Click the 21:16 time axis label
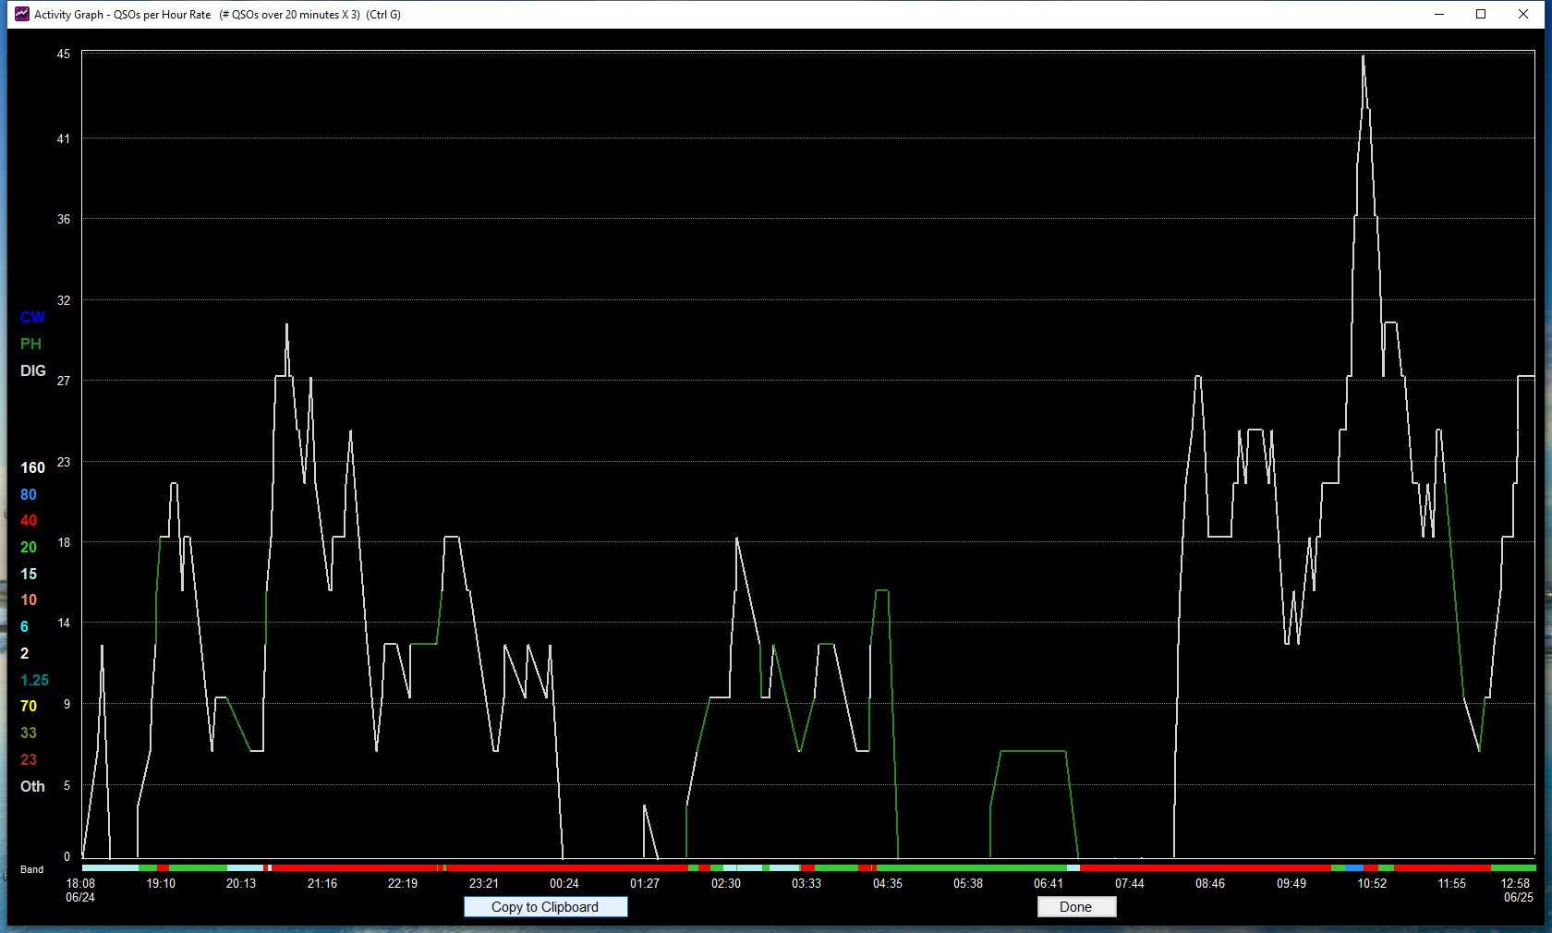Image resolution: width=1552 pixels, height=933 pixels. (x=322, y=884)
